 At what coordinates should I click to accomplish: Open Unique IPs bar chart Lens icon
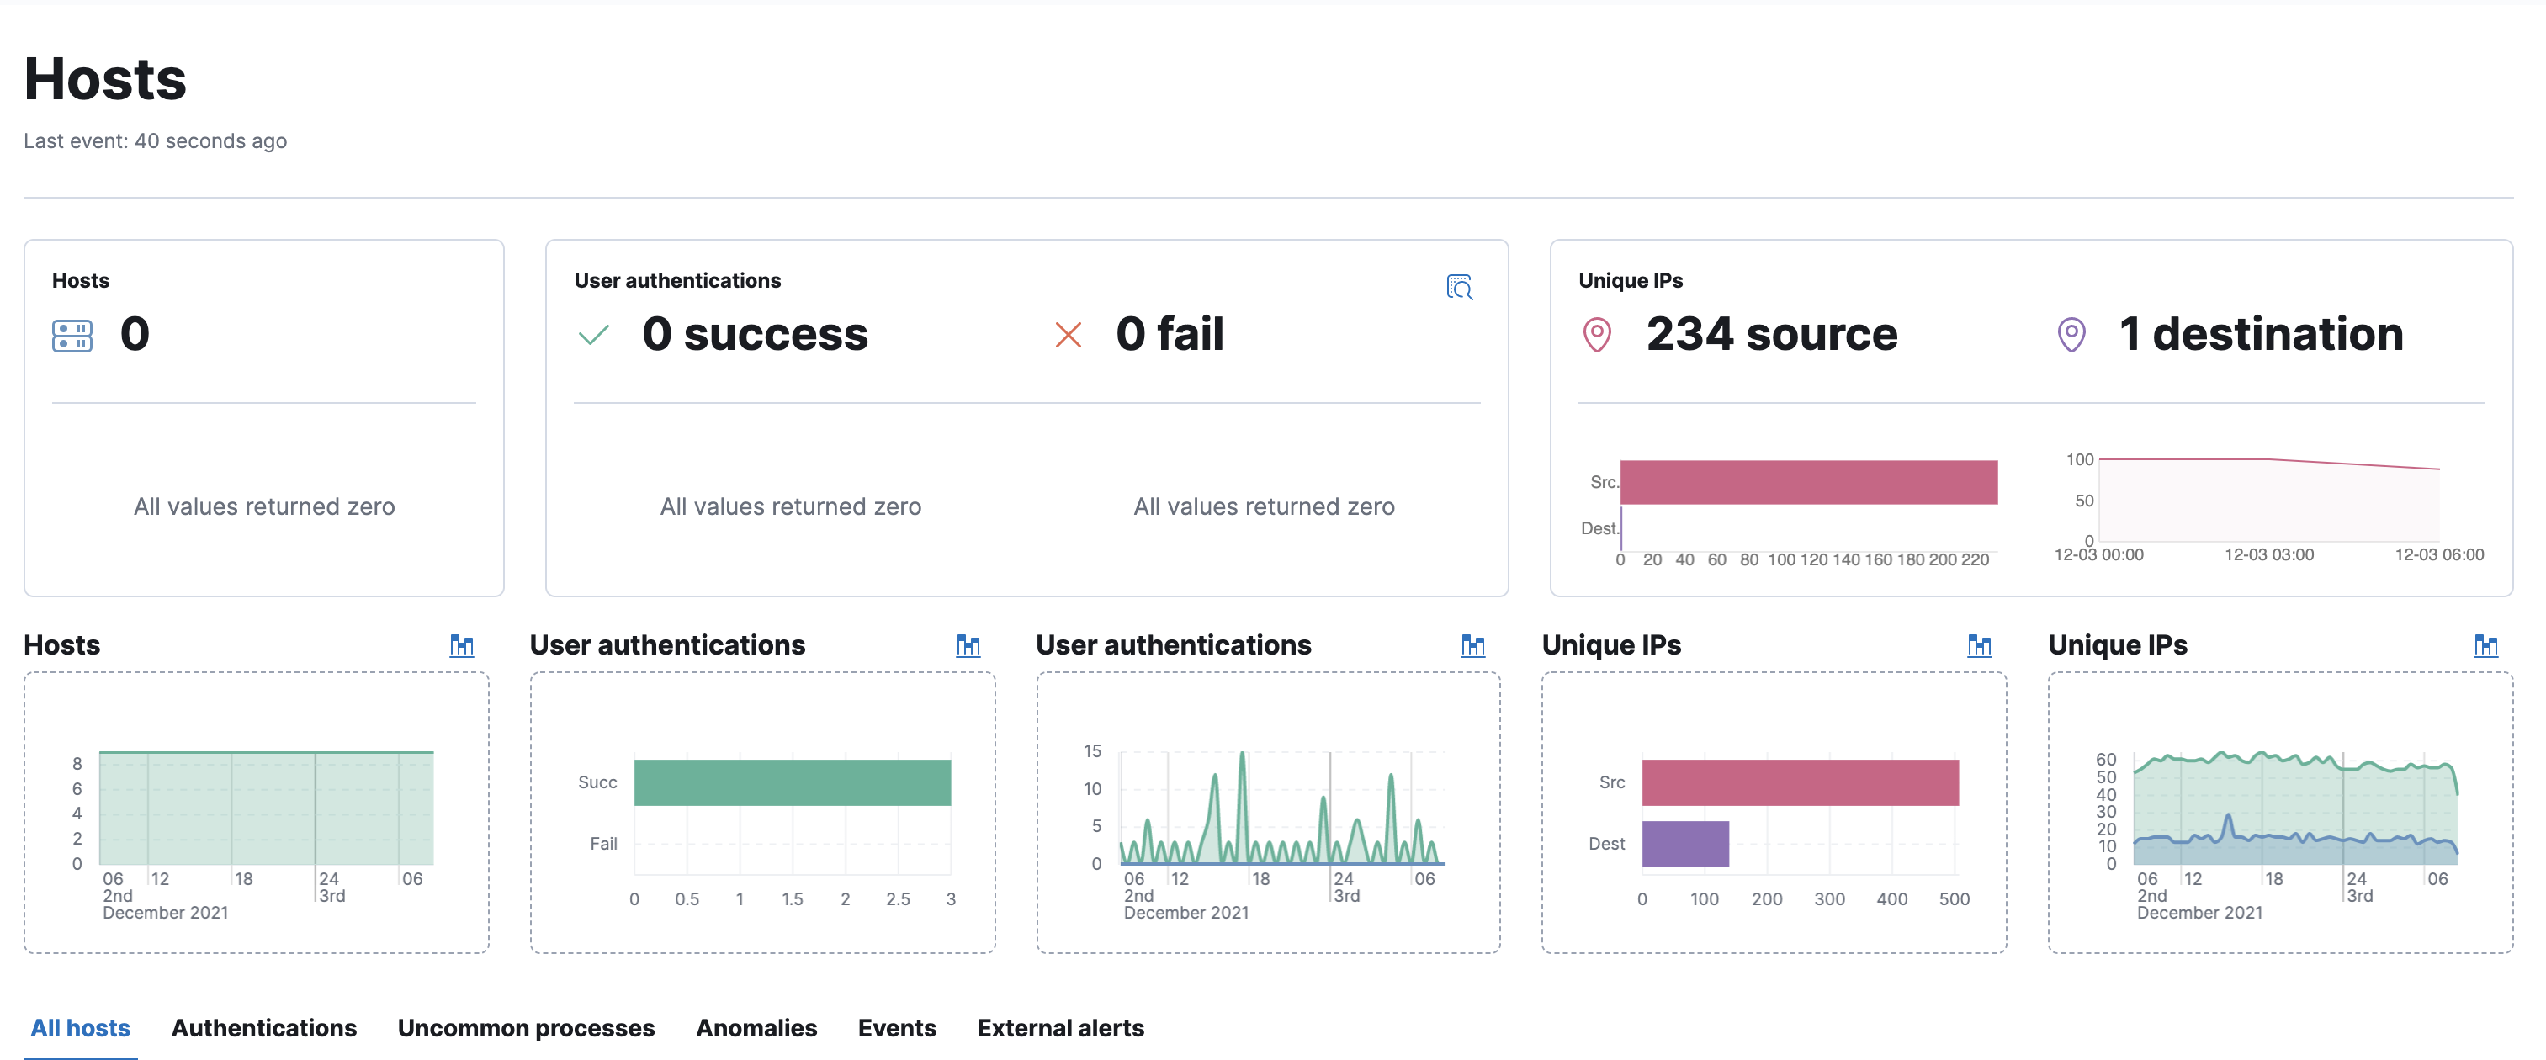pos(1979,646)
